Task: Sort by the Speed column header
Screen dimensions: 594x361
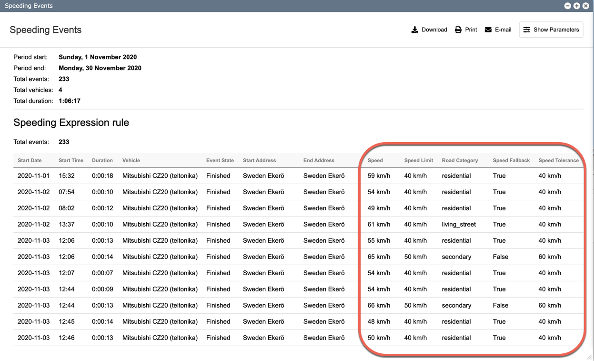Action: pos(375,161)
